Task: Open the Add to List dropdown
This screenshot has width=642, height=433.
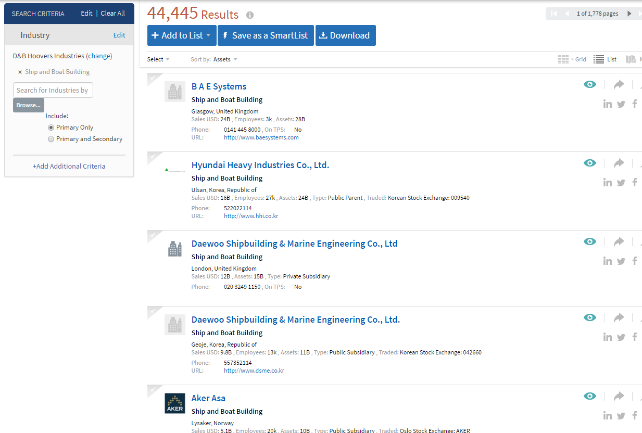Action: (182, 35)
